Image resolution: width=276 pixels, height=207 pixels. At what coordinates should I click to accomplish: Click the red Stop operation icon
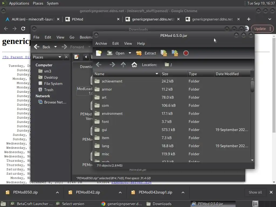click(186, 53)
